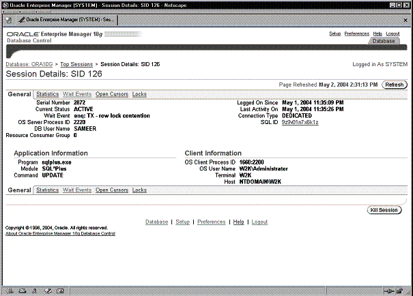Click the Logout link in the footer
413x296 pixels.
(259, 222)
